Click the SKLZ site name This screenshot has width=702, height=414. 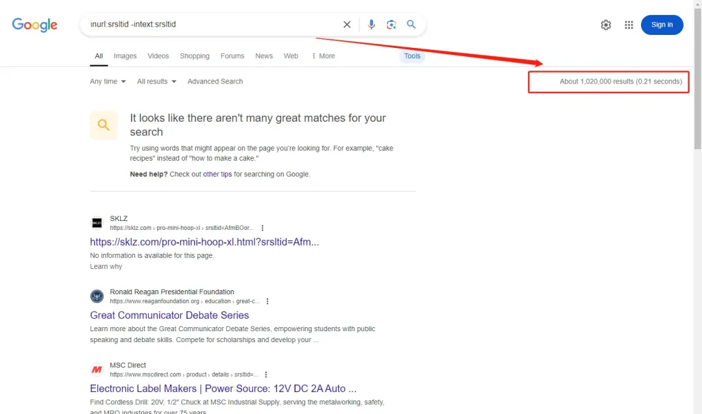119,218
